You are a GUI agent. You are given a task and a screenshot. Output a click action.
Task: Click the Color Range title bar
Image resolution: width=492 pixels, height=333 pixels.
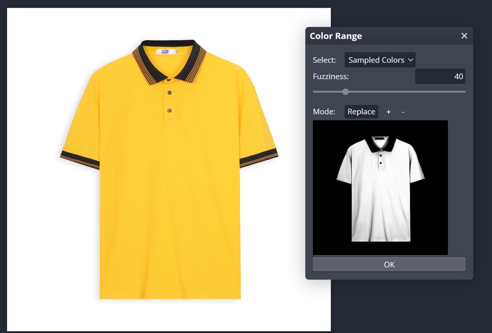point(389,36)
